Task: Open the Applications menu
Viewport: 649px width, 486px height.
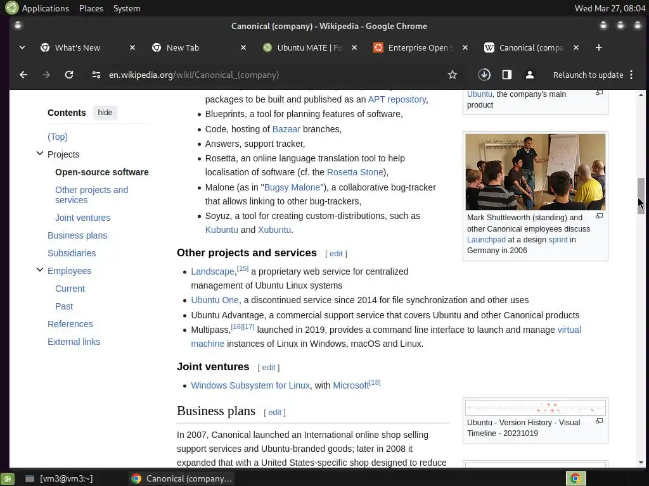Action: 46,8
